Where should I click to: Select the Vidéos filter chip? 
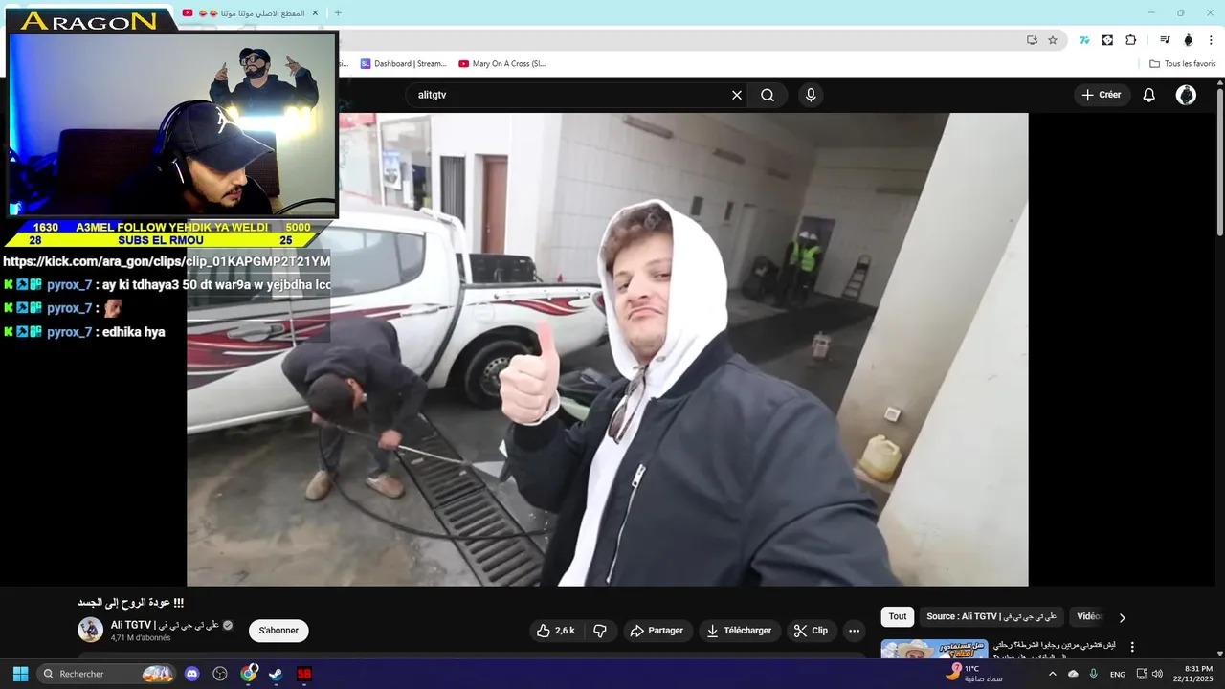1090,617
